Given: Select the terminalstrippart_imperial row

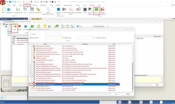Looking at the screenshot, I should pyautogui.click(x=74, y=78).
